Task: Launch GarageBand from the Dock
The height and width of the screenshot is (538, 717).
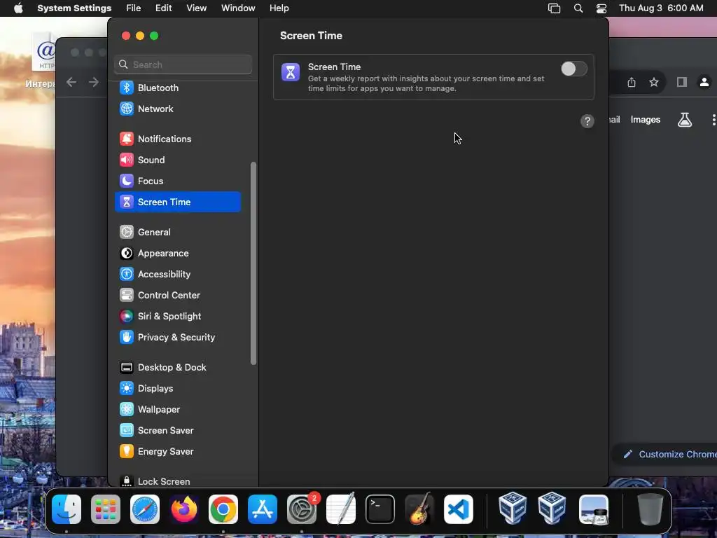Action: [x=419, y=509]
